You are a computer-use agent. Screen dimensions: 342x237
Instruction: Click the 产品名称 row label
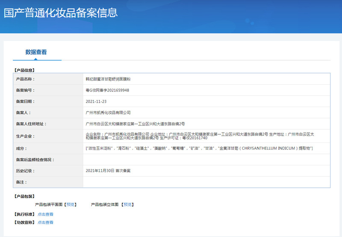tap(25, 79)
